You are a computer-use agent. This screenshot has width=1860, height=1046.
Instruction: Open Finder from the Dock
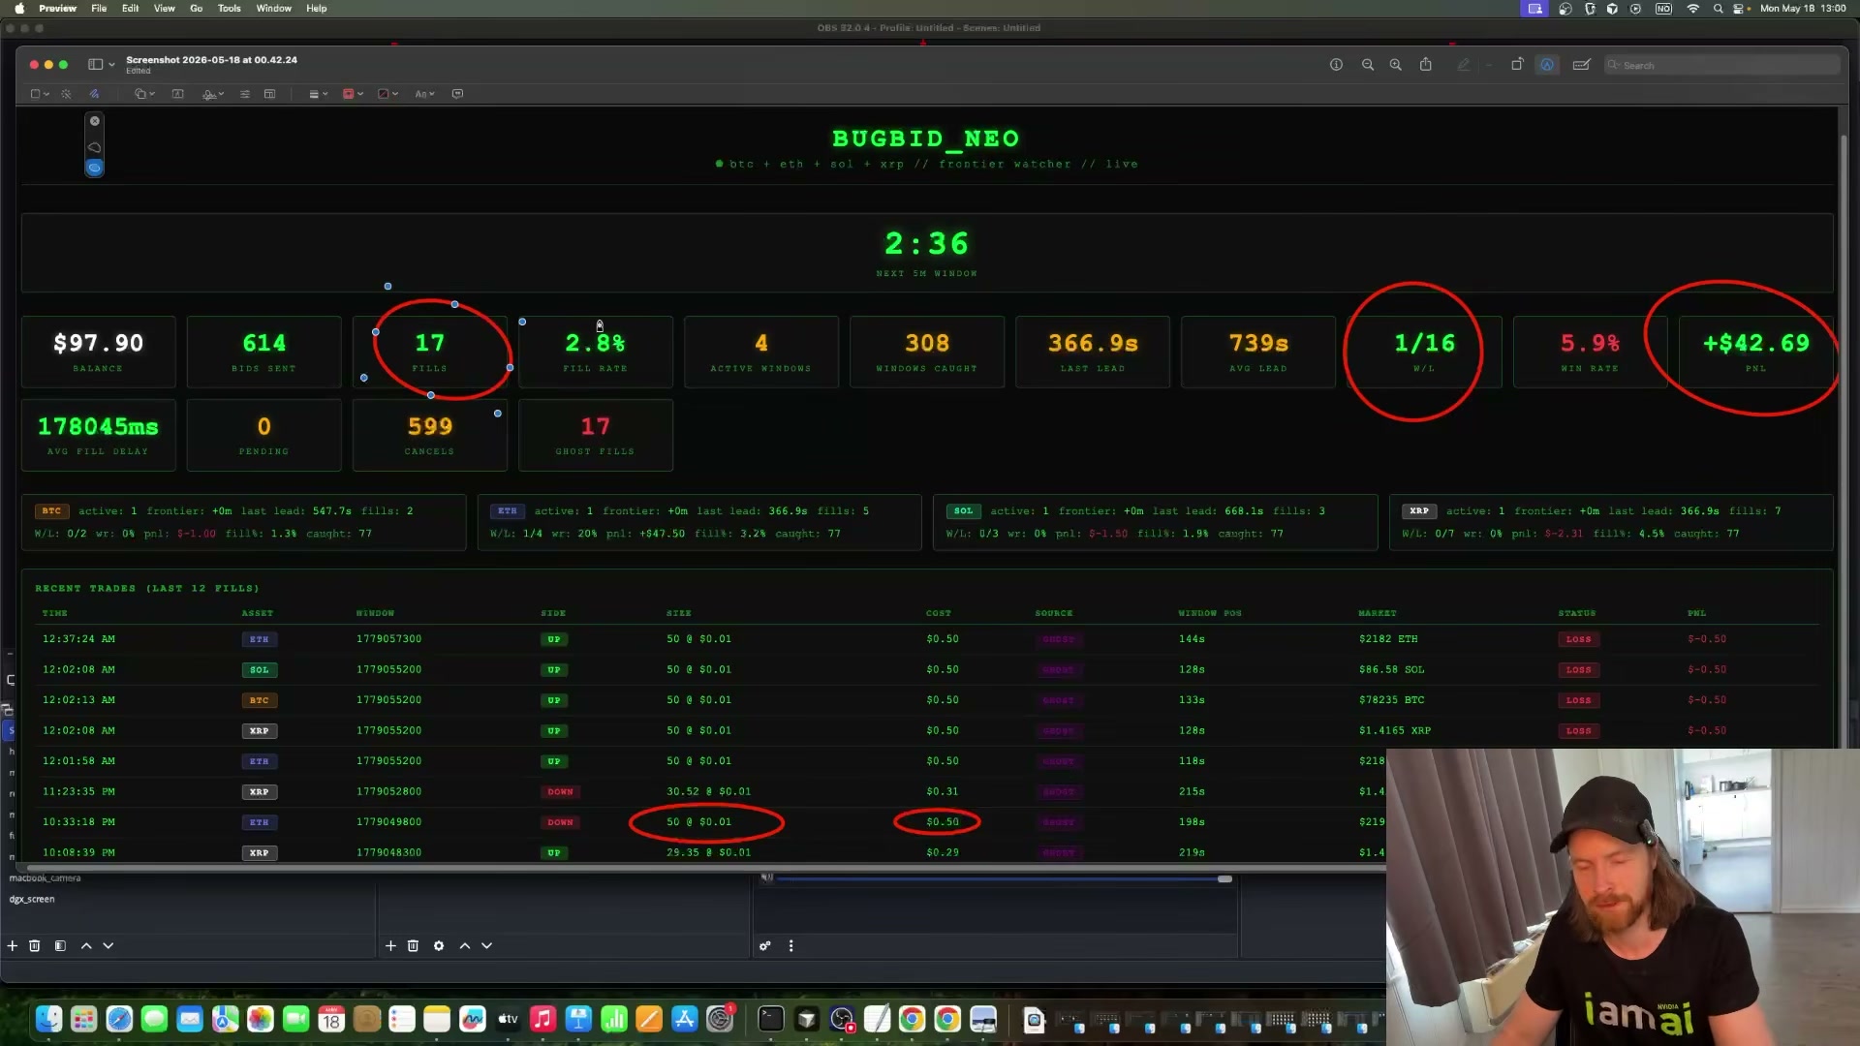[x=48, y=1019]
